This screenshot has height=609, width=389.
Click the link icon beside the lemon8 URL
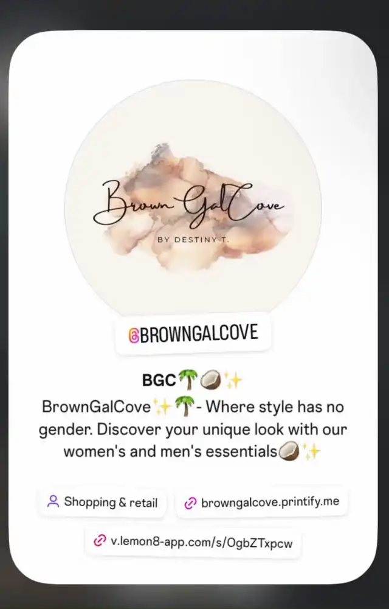click(x=100, y=540)
